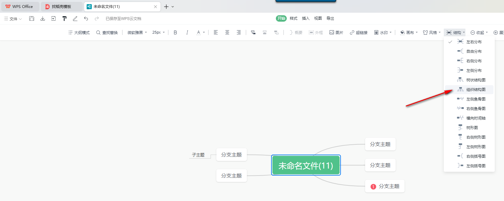
Task: Insert an image with 图片 button
Action: click(x=336, y=32)
